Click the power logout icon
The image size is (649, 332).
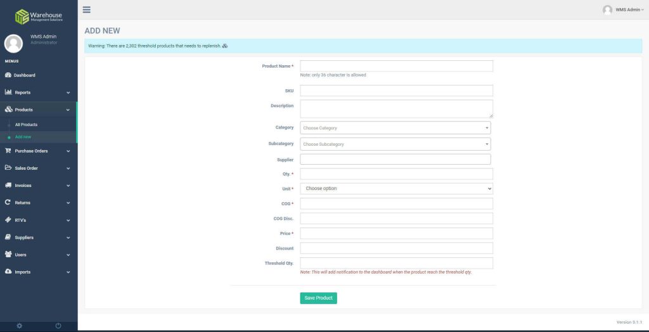tap(58, 326)
